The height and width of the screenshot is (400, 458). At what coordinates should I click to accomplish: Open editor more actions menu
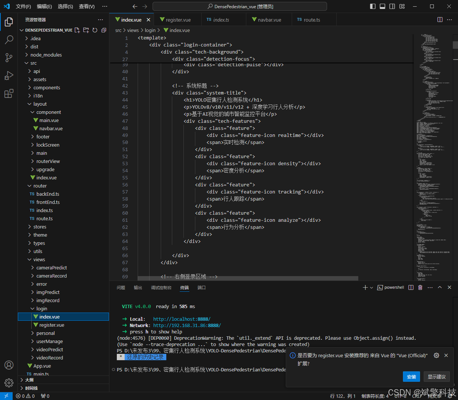coord(449,20)
